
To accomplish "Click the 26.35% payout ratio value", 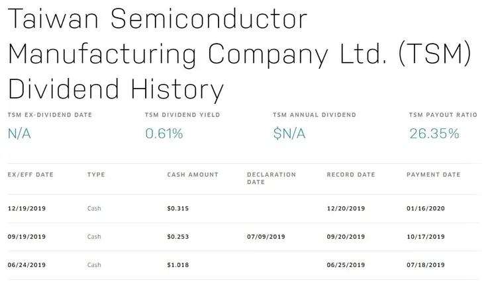I will point(434,134).
